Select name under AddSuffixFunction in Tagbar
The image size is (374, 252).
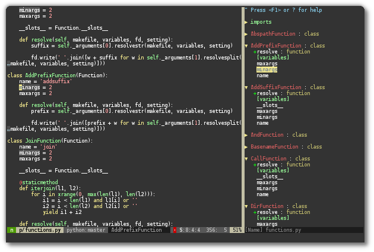pyautogui.click(x=262, y=123)
